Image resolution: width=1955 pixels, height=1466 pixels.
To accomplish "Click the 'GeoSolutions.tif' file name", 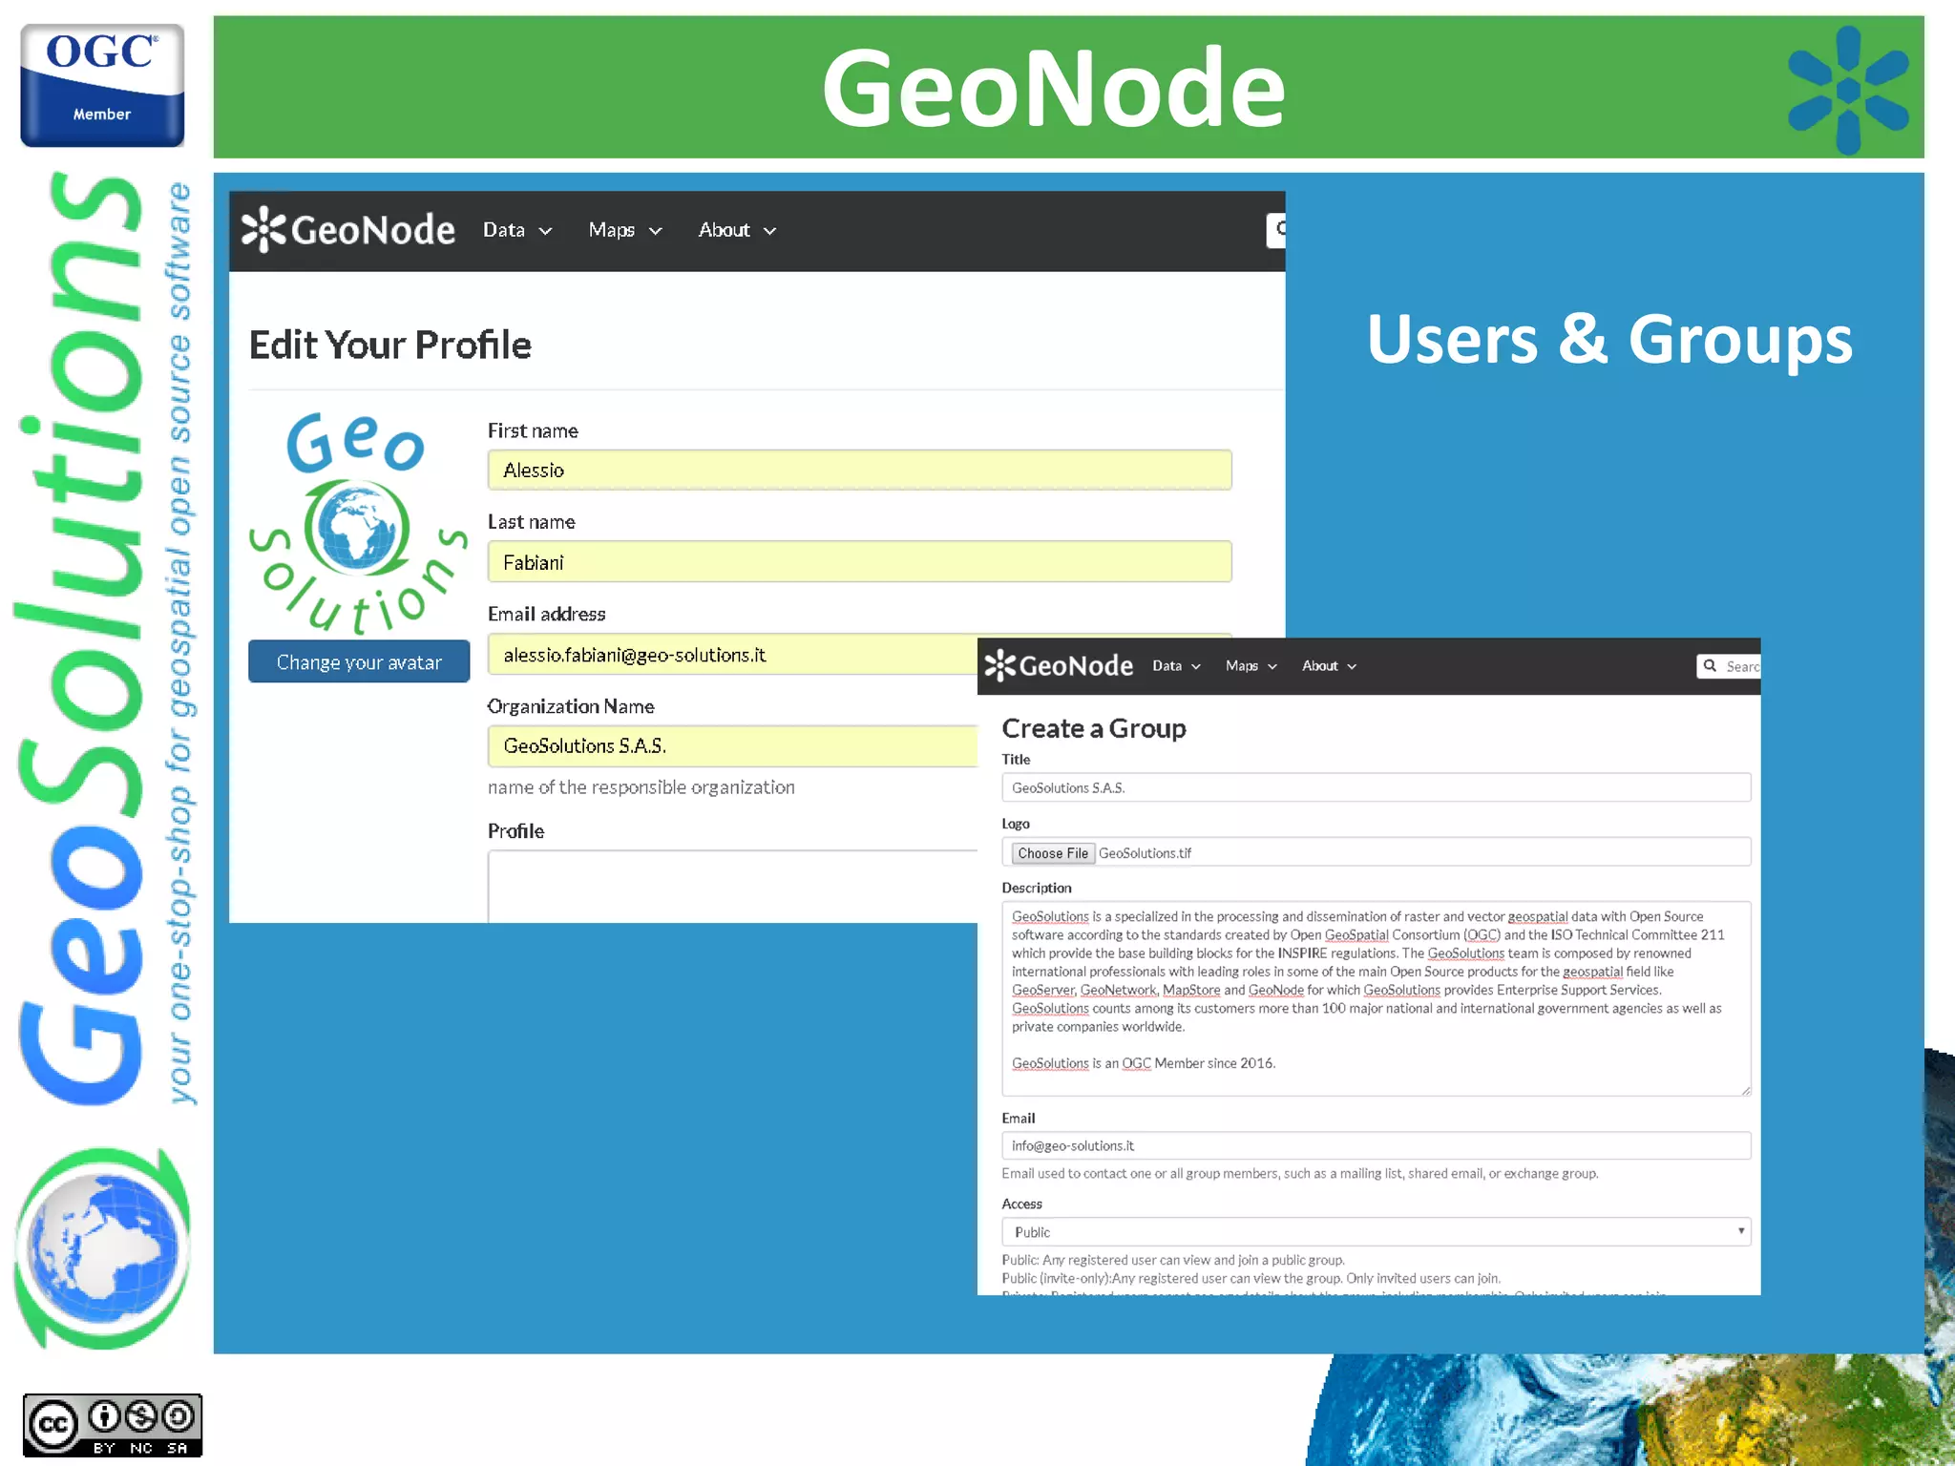I will click(x=1145, y=853).
